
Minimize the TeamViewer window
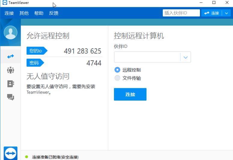pyautogui.click(x=201, y=2)
